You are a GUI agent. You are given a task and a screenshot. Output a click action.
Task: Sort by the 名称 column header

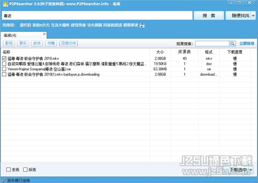(x=75, y=52)
